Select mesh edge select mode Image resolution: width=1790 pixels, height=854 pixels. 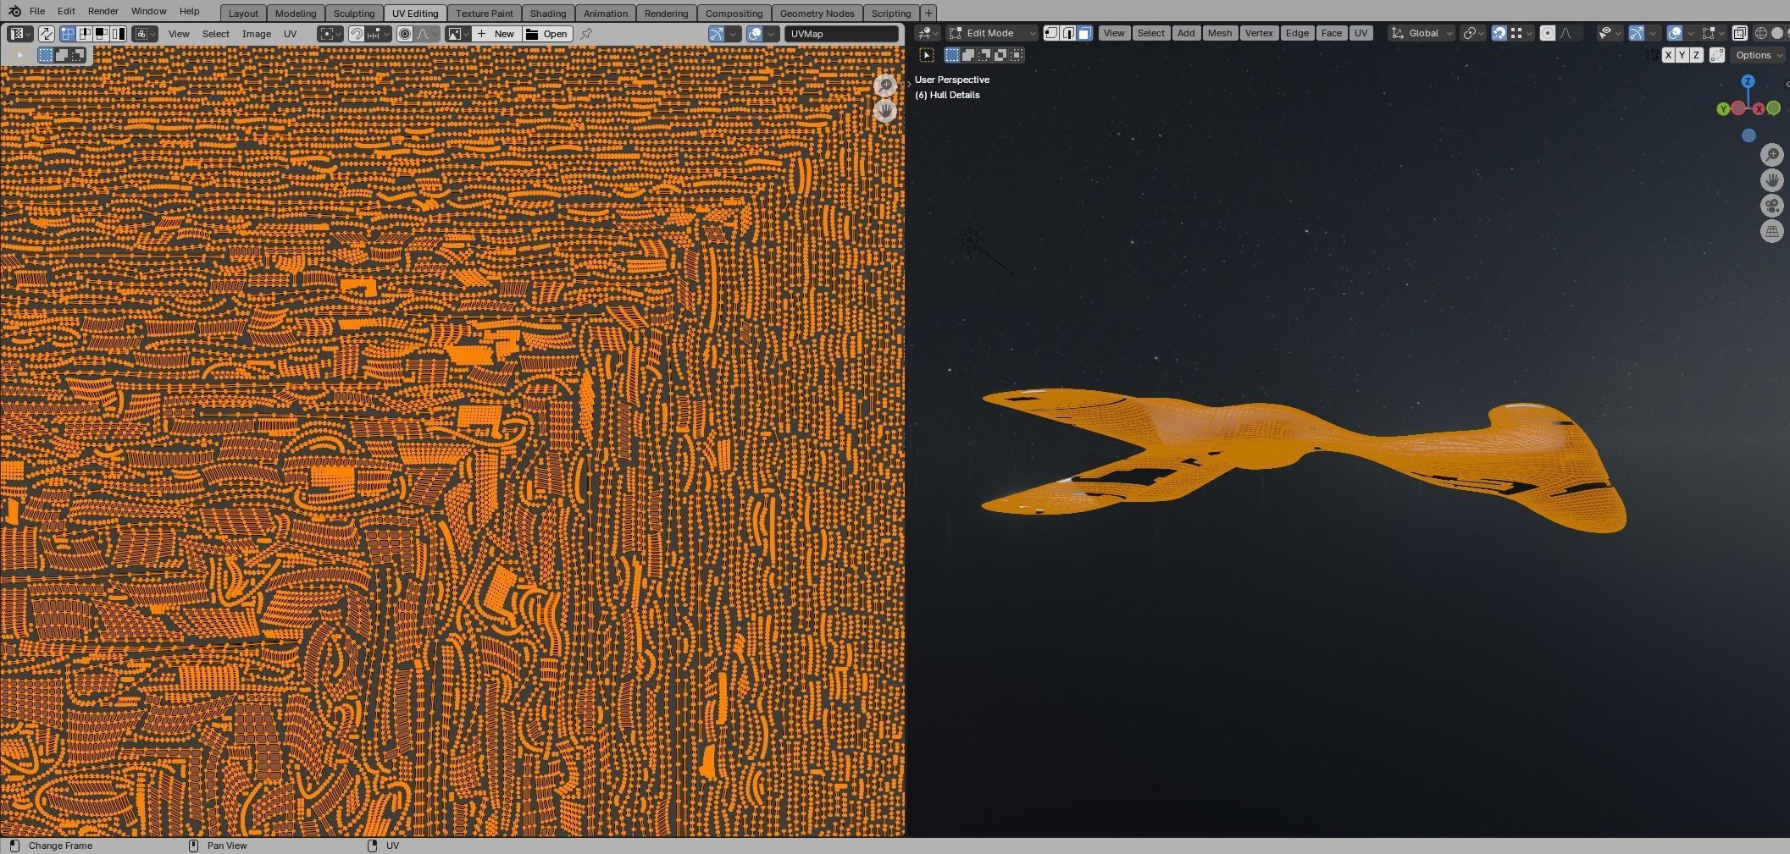click(1068, 33)
